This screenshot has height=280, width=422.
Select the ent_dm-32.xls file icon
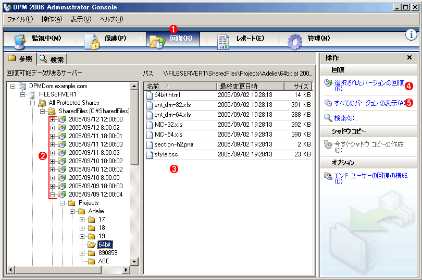(x=150, y=105)
